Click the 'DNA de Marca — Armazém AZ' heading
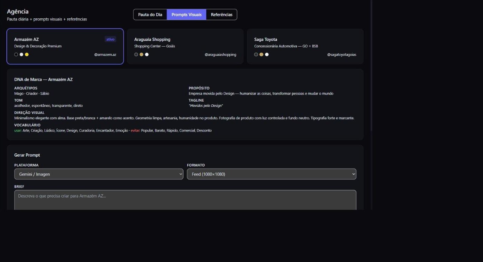 (x=43, y=79)
